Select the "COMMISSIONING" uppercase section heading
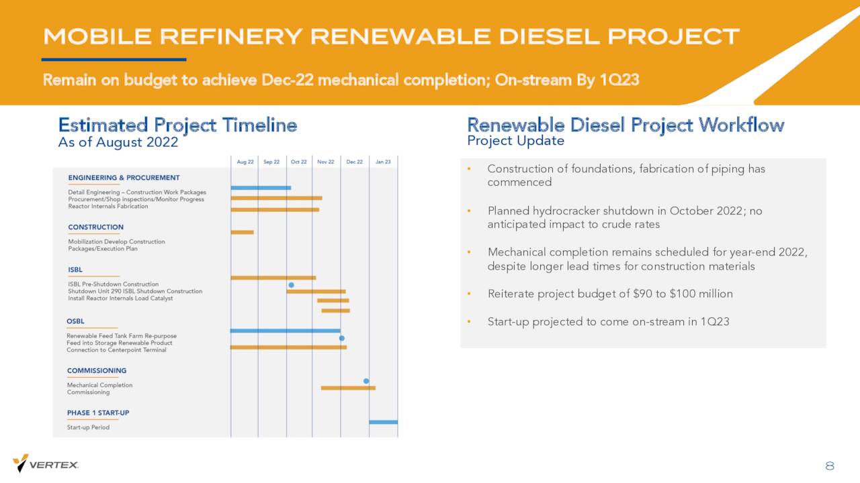The width and height of the screenshot is (860, 483). pyautogui.click(x=97, y=370)
